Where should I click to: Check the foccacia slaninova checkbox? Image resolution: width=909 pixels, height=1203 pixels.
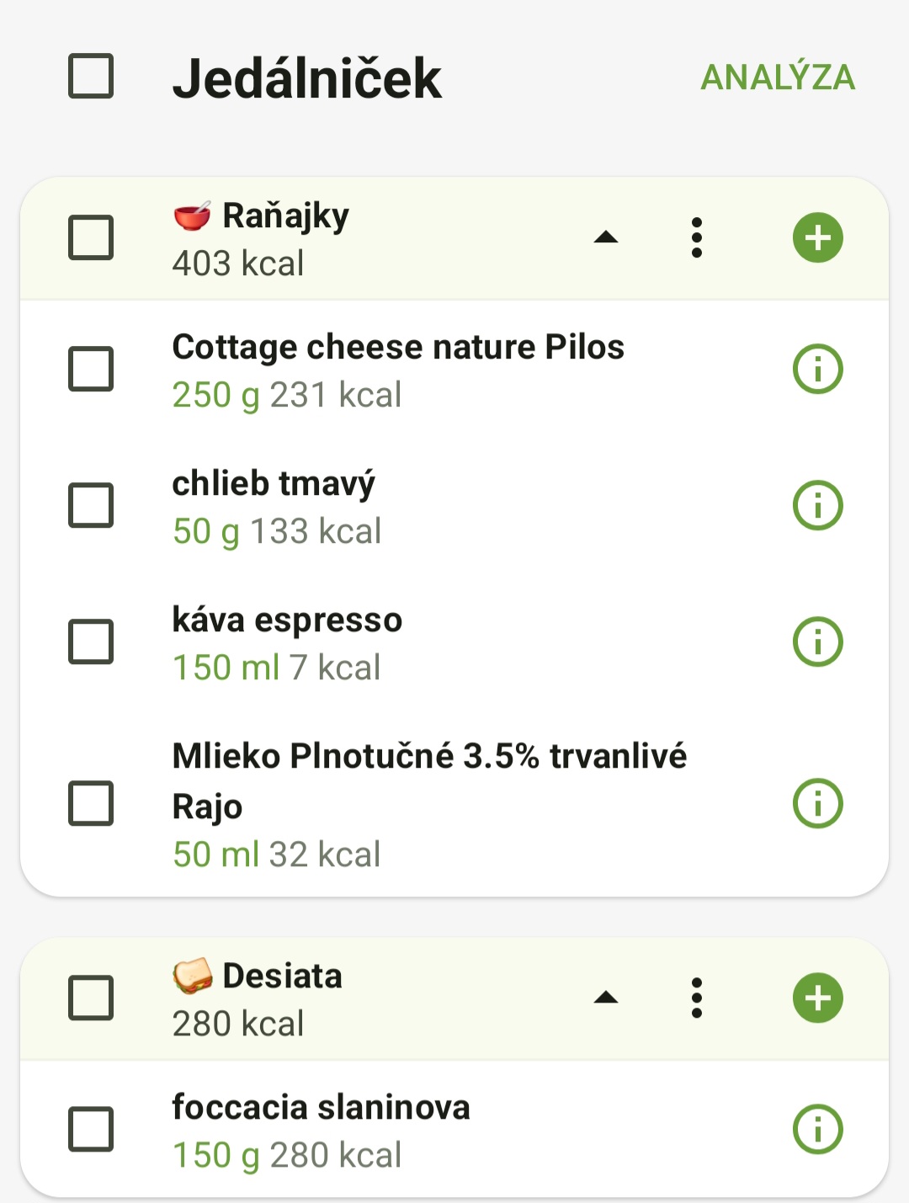(91, 1129)
